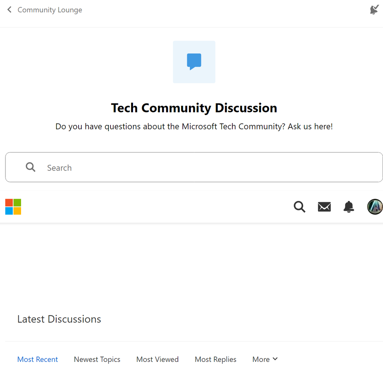Open the Microsoft logo home link
The width and height of the screenshot is (383, 373).
pos(13,207)
